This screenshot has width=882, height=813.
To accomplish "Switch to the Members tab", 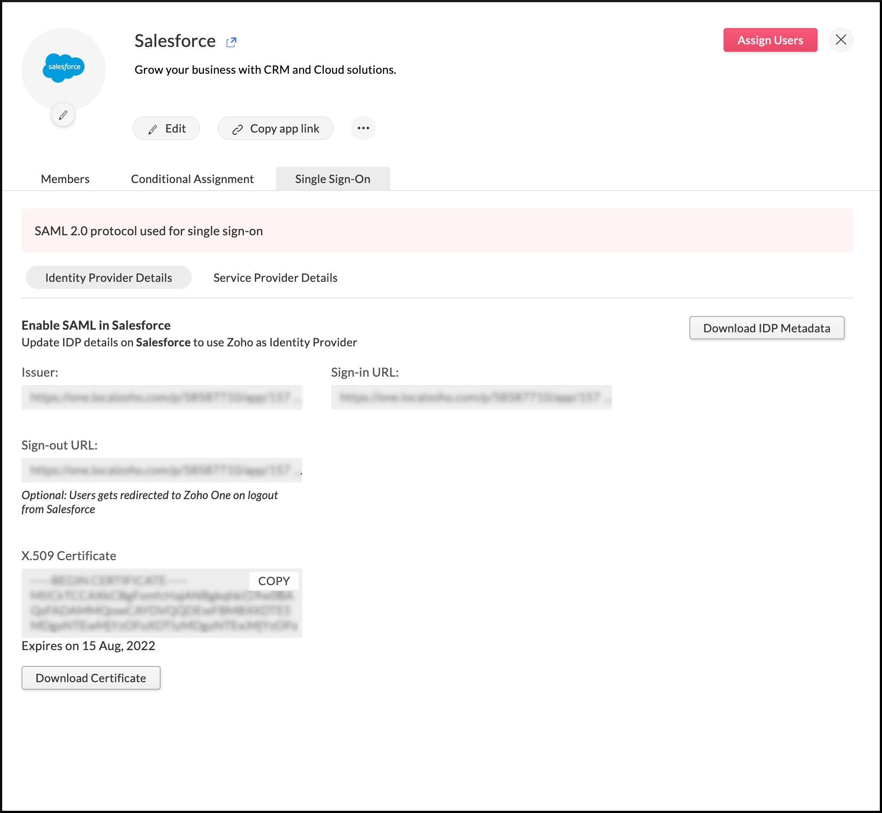I will [x=65, y=179].
